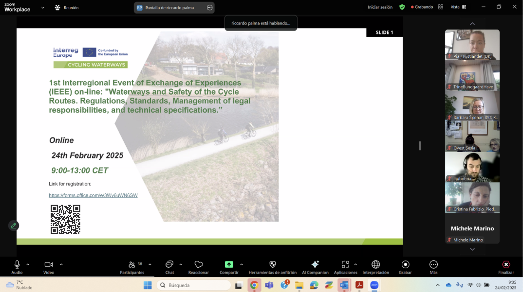Image resolution: width=523 pixels, height=292 pixels.
Task: Start video using the Video camera icon
Action: tap(48, 265)
